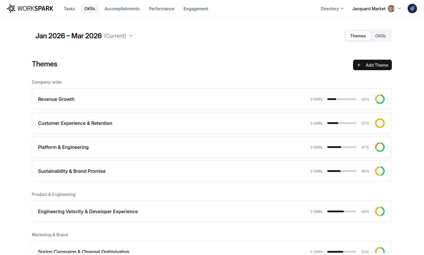Screen dimensions: 424x255
Task: Keep the Themes view toggle selected
Action: click(x=358, y=36)
